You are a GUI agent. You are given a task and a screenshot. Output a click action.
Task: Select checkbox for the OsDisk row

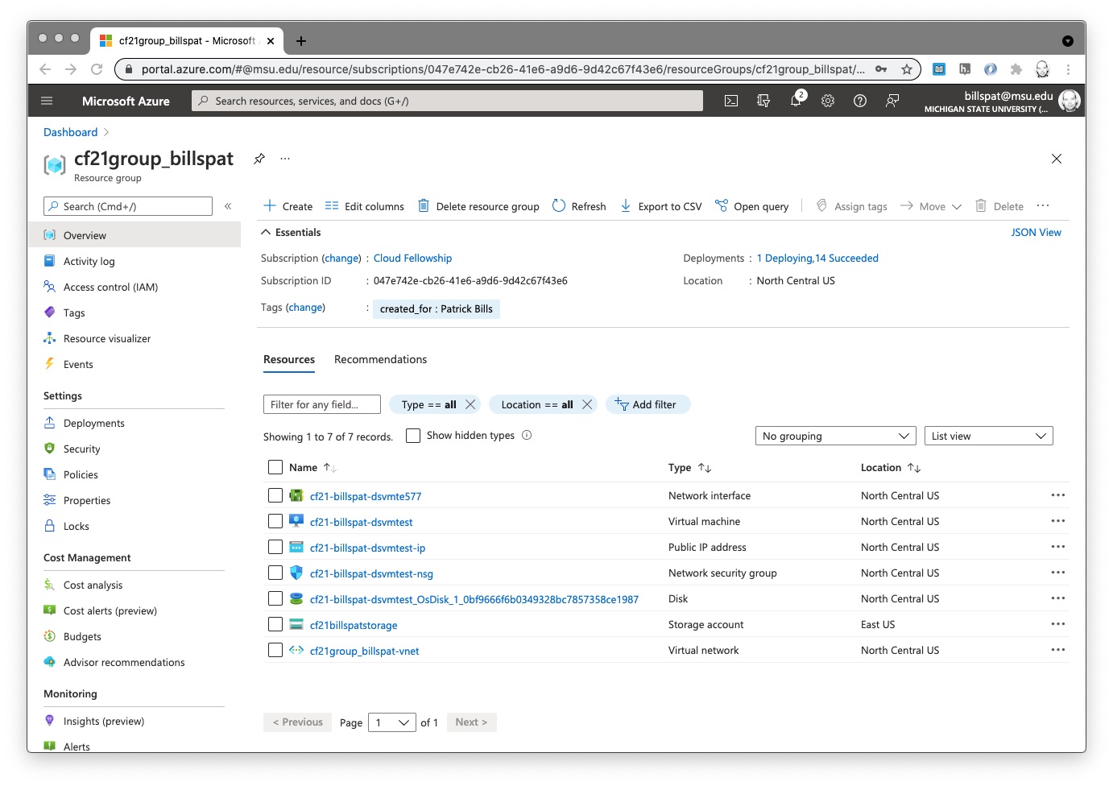(275, 598)
